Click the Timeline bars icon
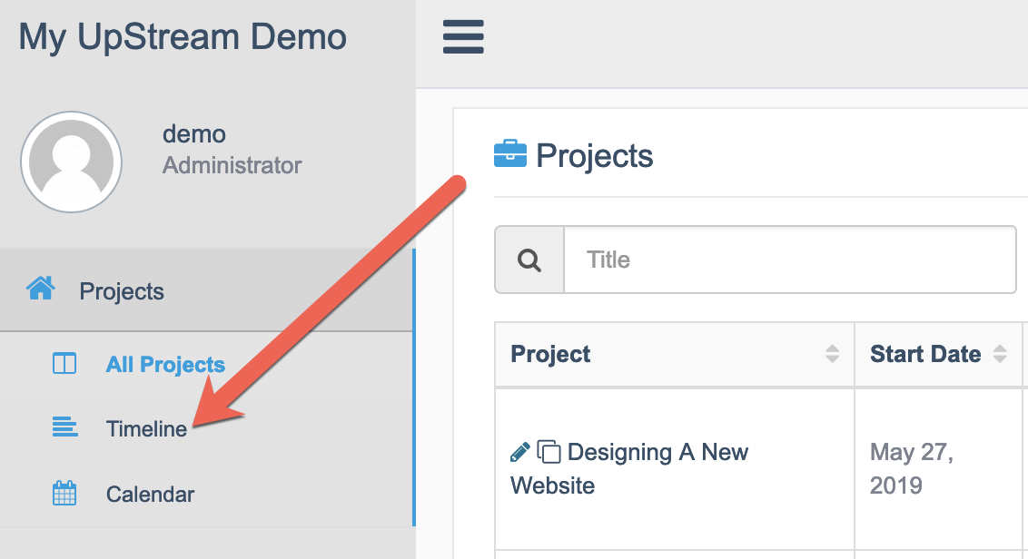The width and height of the screenshot is (1028, 559). 64,427
